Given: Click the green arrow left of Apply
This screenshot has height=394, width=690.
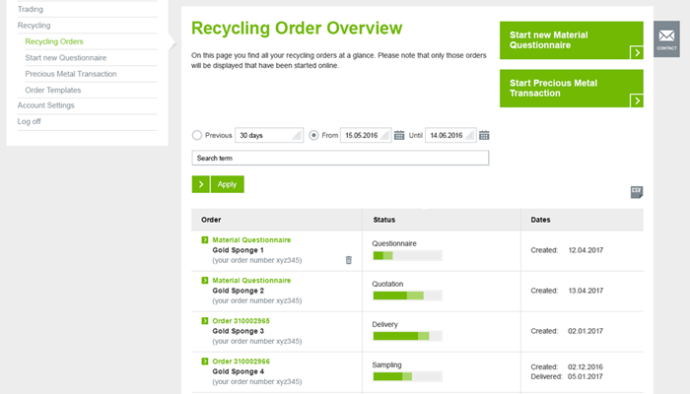Looking at the screenshot, I should pyautogui.click(x=200, y=184).
